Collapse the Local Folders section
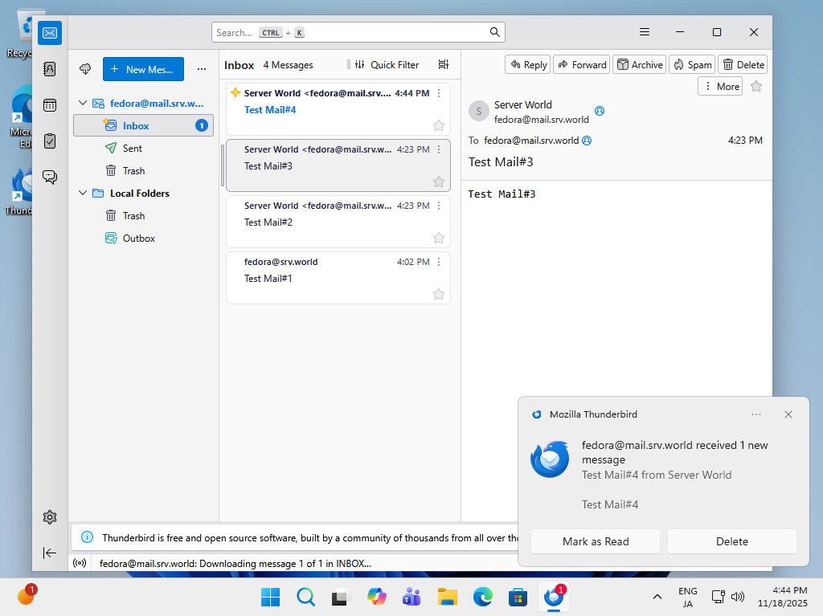This screenshot has height=616, width=823. [x=83, y=193]
